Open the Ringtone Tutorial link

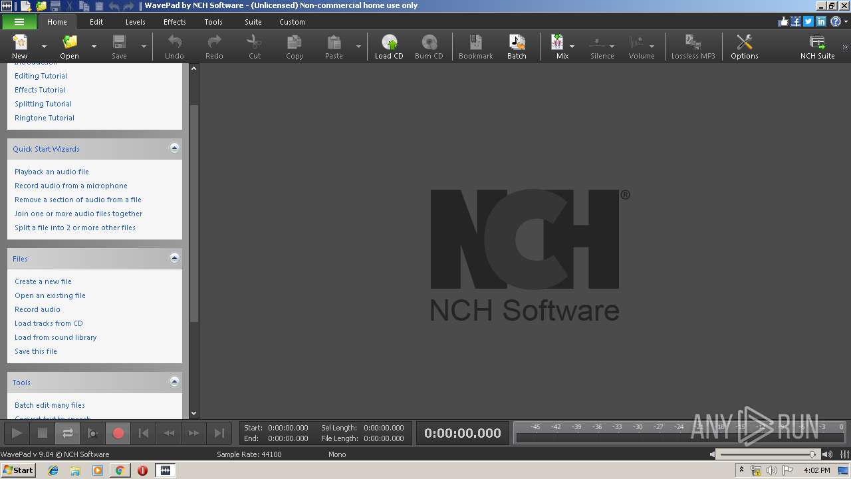[45, 118]
